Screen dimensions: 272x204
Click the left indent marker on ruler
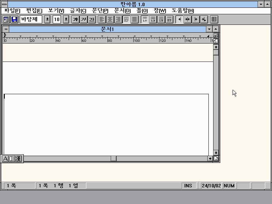tap(5, 35)
